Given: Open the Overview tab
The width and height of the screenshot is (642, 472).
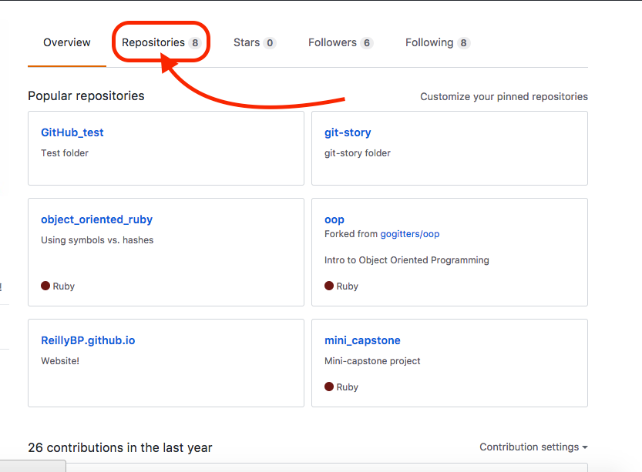Looking at the screenshot, I should [x=66, y=42].
